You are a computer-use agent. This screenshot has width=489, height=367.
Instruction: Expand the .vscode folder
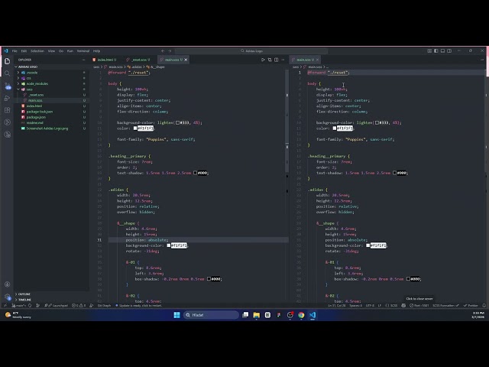(x=51, y=73)
